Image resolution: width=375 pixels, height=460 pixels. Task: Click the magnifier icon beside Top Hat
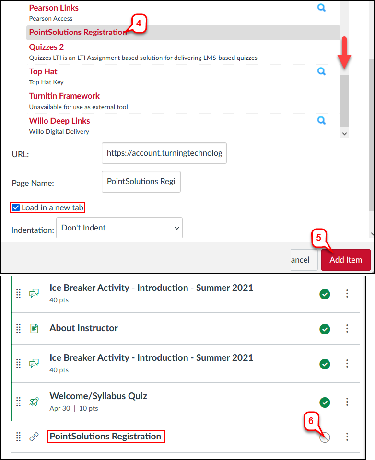coord(321,71)
